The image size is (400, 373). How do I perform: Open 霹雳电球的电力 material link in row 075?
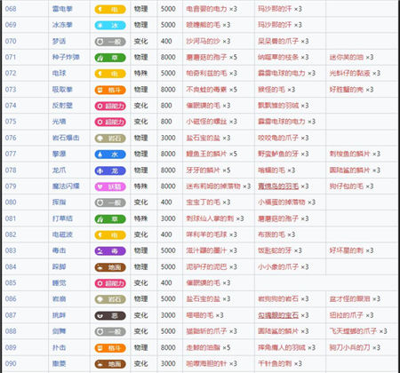pyautogui.click(x=282, y=122)
